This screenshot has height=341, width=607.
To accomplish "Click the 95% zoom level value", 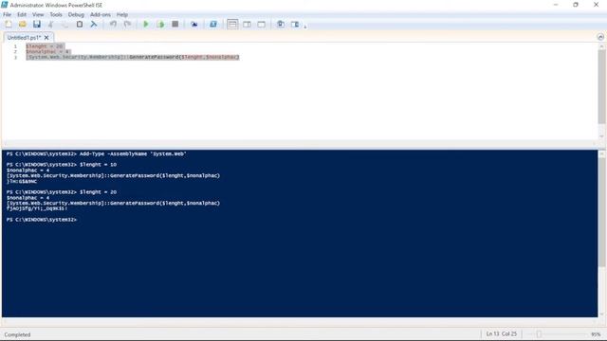I will 596,334.
